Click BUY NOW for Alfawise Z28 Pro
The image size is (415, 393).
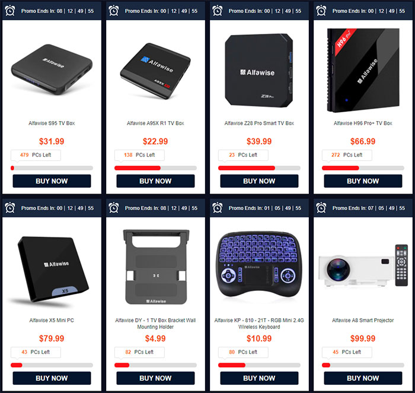[x=260, y=181]
